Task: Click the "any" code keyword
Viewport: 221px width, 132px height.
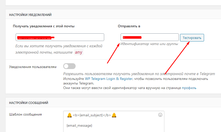Action: click(78, 53)
